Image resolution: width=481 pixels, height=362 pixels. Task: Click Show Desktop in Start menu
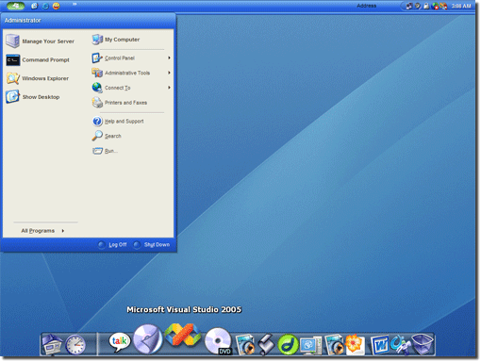[x=33, y=97]
